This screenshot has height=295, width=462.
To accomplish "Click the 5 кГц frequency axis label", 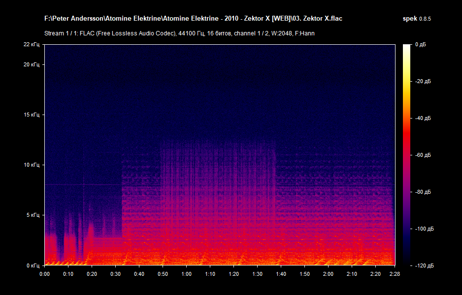I will coord(33,215).
